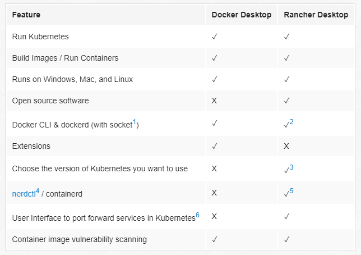The image size is (361, 255).
Task: Open the nerdctl link
Action: click(x=23, y=194)
